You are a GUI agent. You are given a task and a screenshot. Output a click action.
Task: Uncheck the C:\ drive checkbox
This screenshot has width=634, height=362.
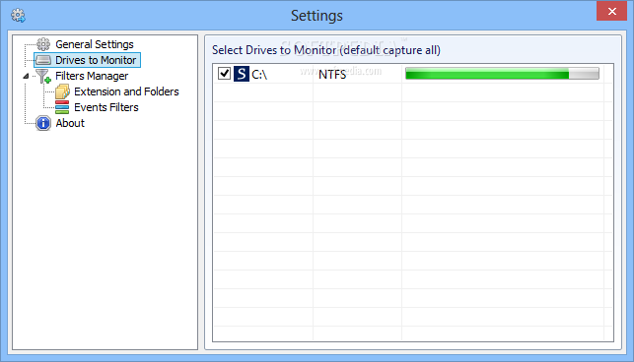[224, 74]
